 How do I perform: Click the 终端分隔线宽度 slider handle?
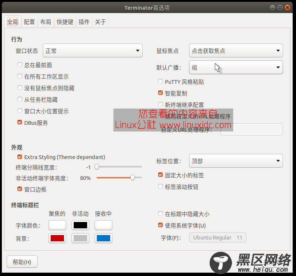(x=97, y=167)
